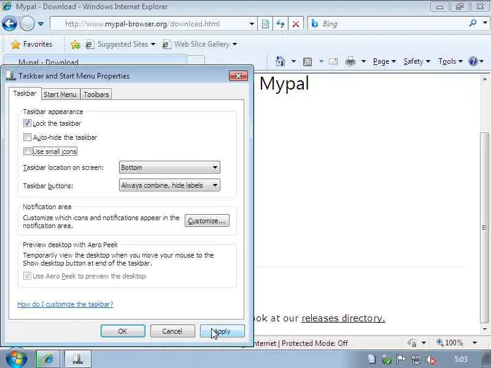Click the scrollbar up arrow

click(484, 79)
